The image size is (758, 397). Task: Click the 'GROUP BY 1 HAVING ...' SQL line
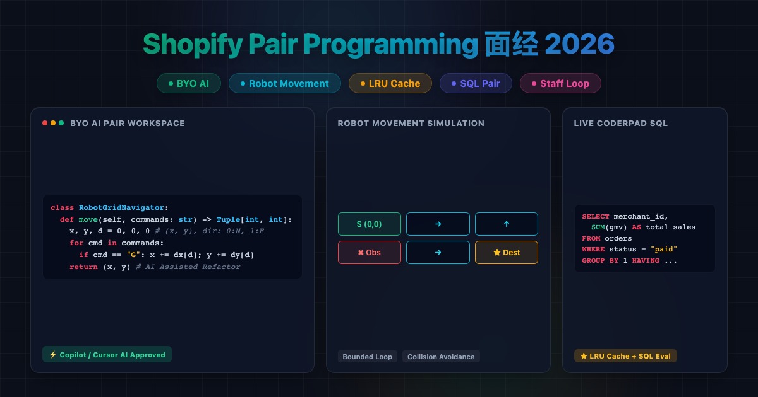[630, 260]
